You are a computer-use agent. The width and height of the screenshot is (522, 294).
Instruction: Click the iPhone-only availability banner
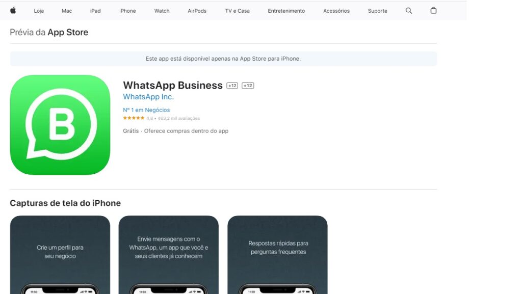pyautogui.click(x=223, y=59)
